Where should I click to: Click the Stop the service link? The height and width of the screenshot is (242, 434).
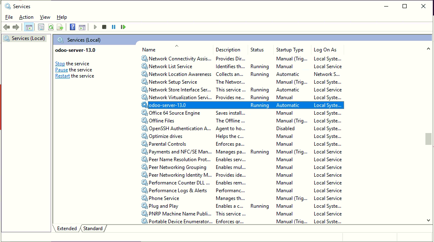60,64
